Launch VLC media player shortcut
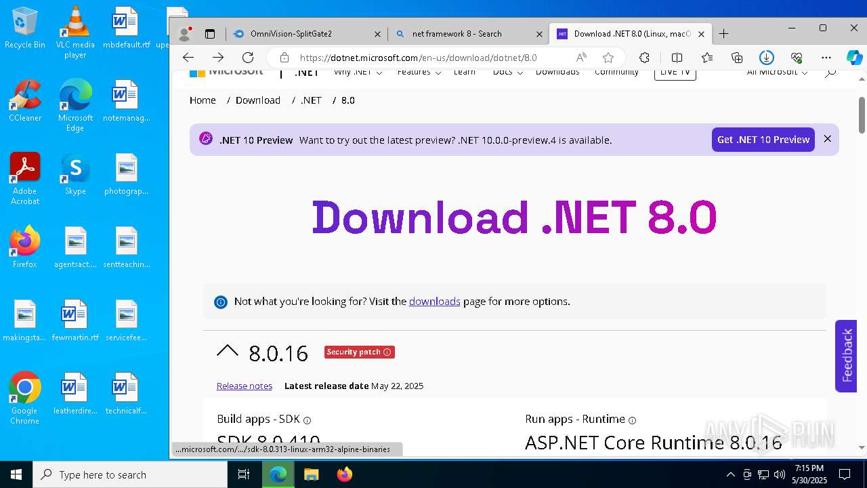Screen dimensions: 867x488 coord(75,33)
